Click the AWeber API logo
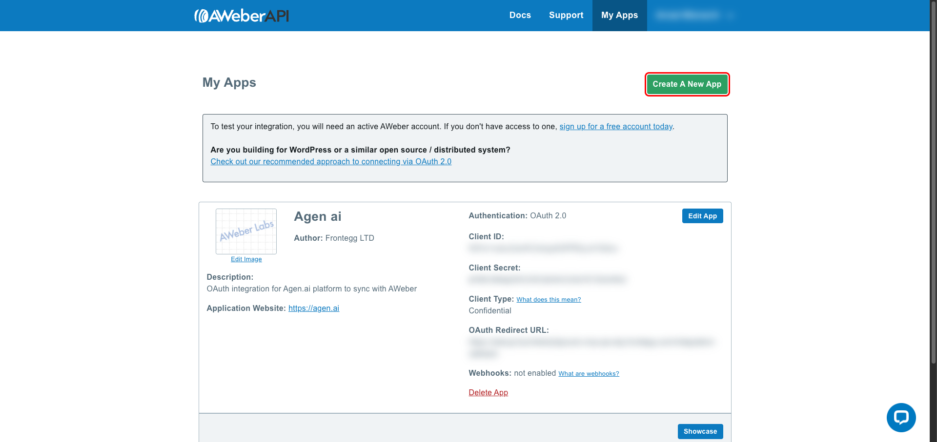The width and height of the screenshot is (937, 442). pos(242,16)
